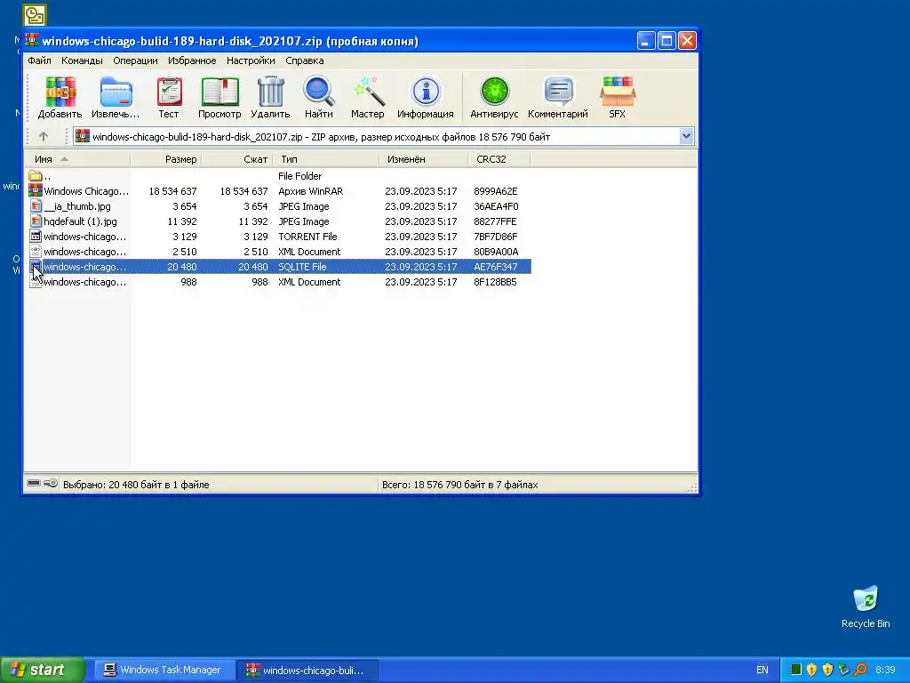Sort by the Размер column header
Viewport: 910px width, 683px height.
pyautogui.click(x=166, y=159)
